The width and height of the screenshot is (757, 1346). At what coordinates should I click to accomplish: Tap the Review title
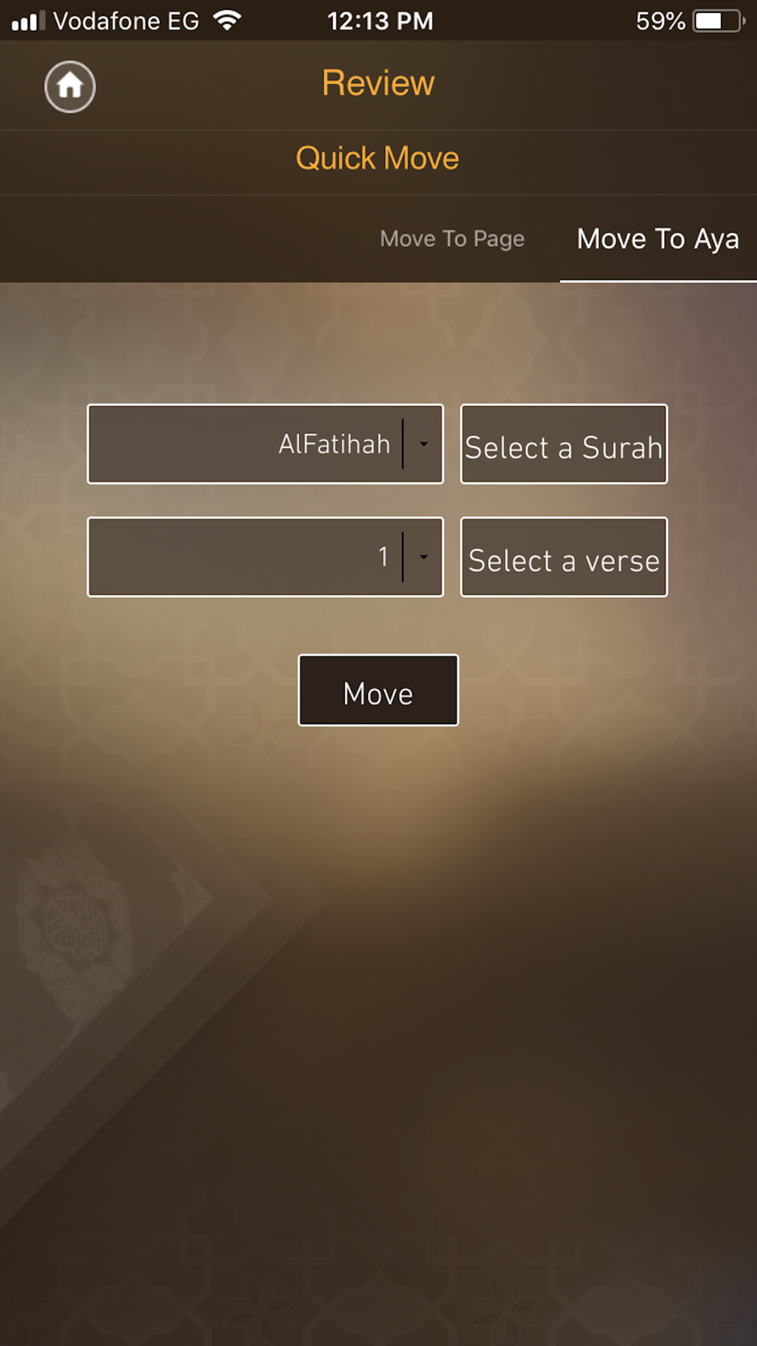pos(378,83)
